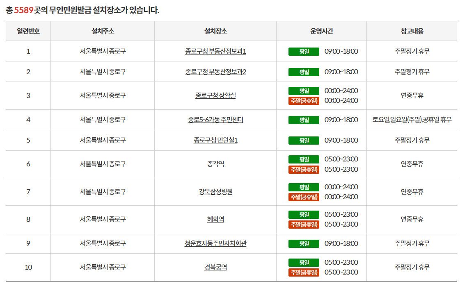Screen dimensions: 460x286
Task: Click the red 주말(공휴일) badge for 혜화역
Action: coord(304,225)
